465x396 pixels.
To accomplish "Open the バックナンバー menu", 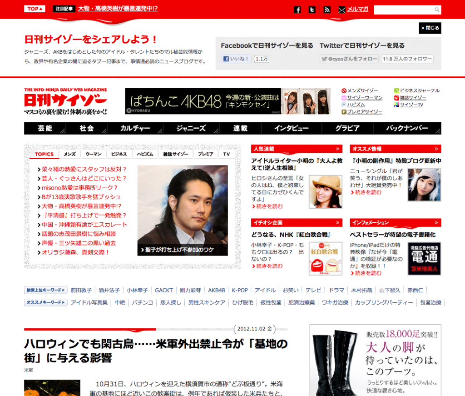I will 407,128.
